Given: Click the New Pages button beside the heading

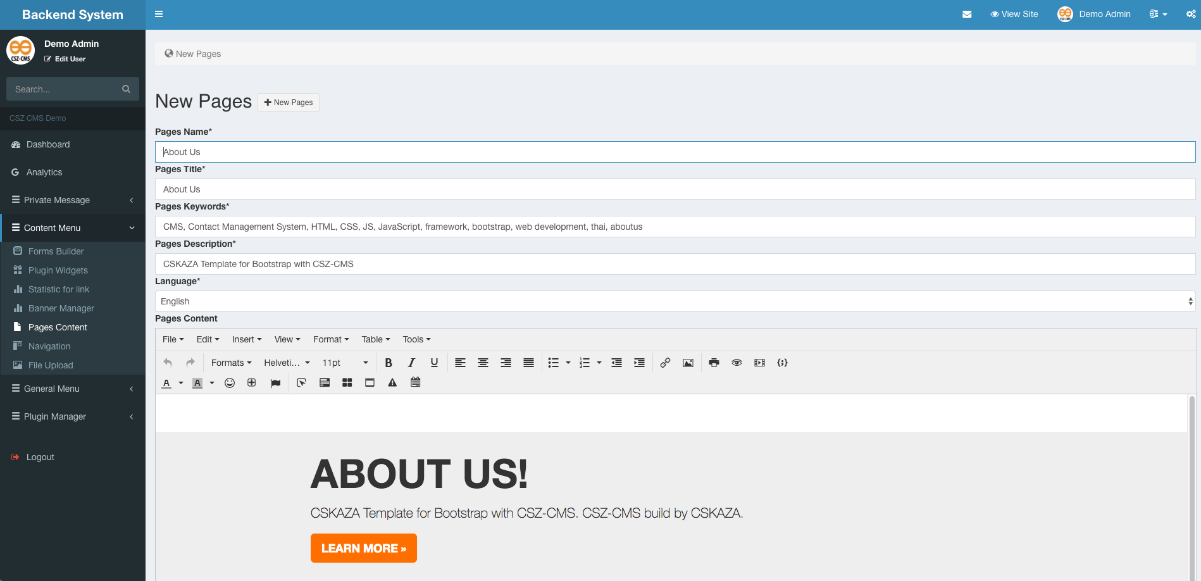Looking at the screenshot, I should pos(289,103).
